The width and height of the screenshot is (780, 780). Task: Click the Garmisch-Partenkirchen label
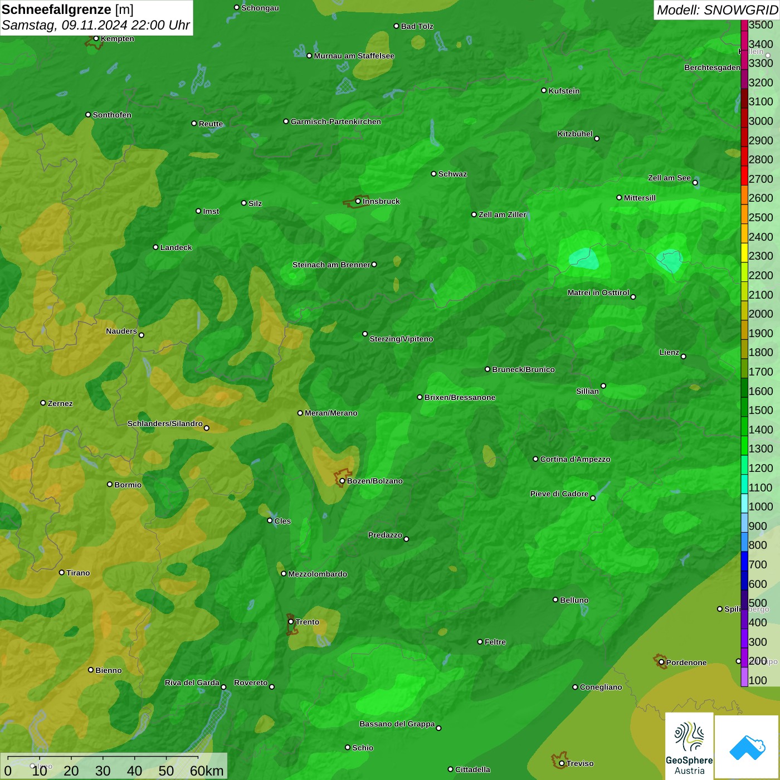coord(336,121)
